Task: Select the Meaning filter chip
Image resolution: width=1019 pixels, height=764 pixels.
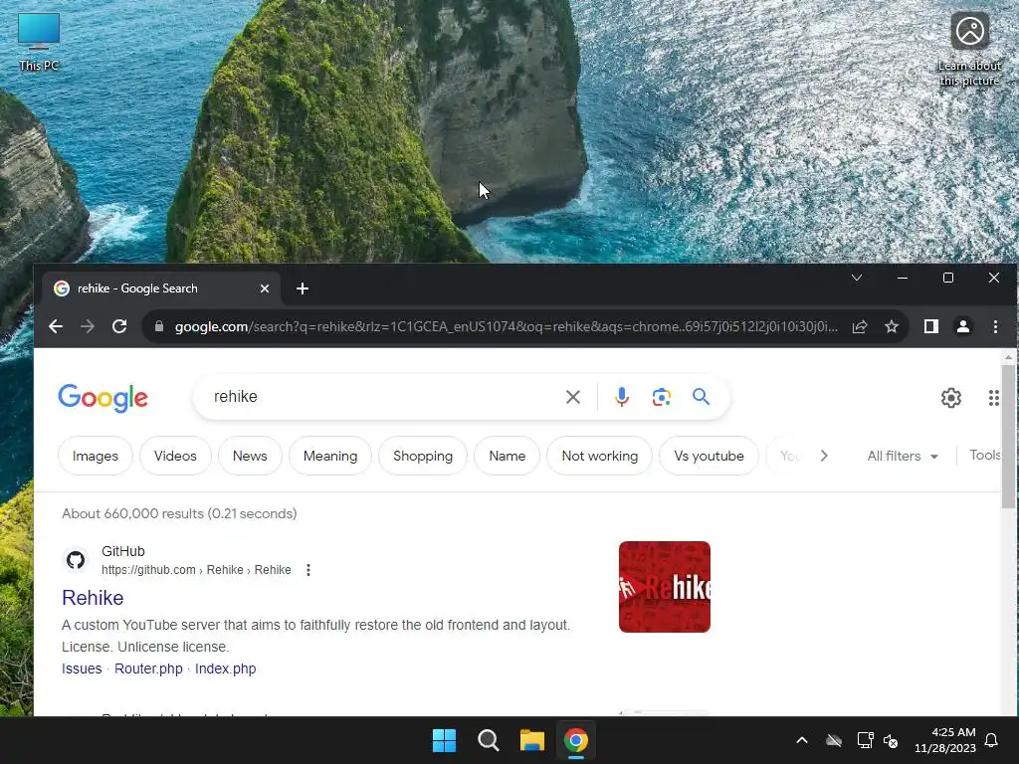Action: [x=330, y=456]
